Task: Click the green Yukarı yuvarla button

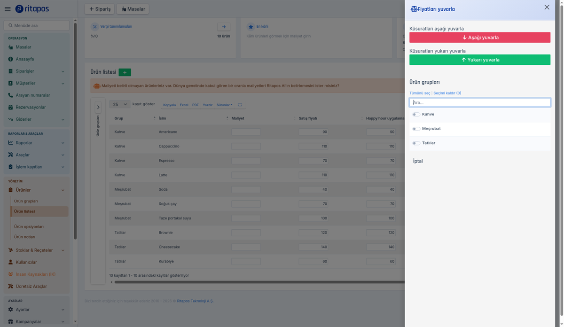Action: pyautogui.click(x=480, y=60)
